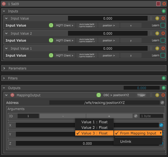Add a new output with plus icon

pos(163,88)
